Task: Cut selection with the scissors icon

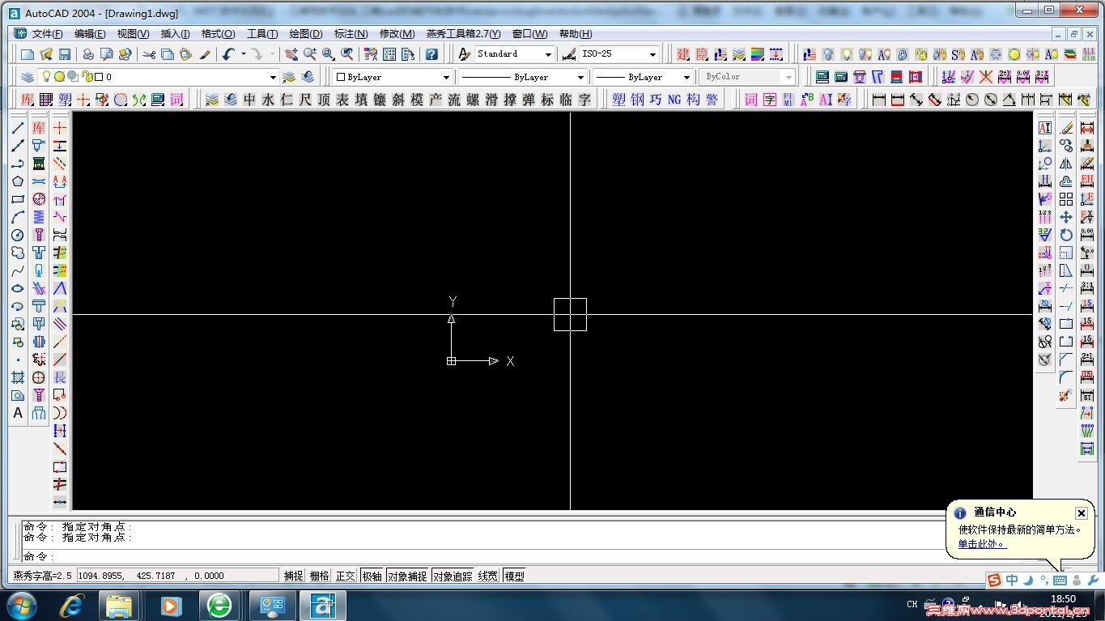Action: pyautogui.click(x=149, y=54)
